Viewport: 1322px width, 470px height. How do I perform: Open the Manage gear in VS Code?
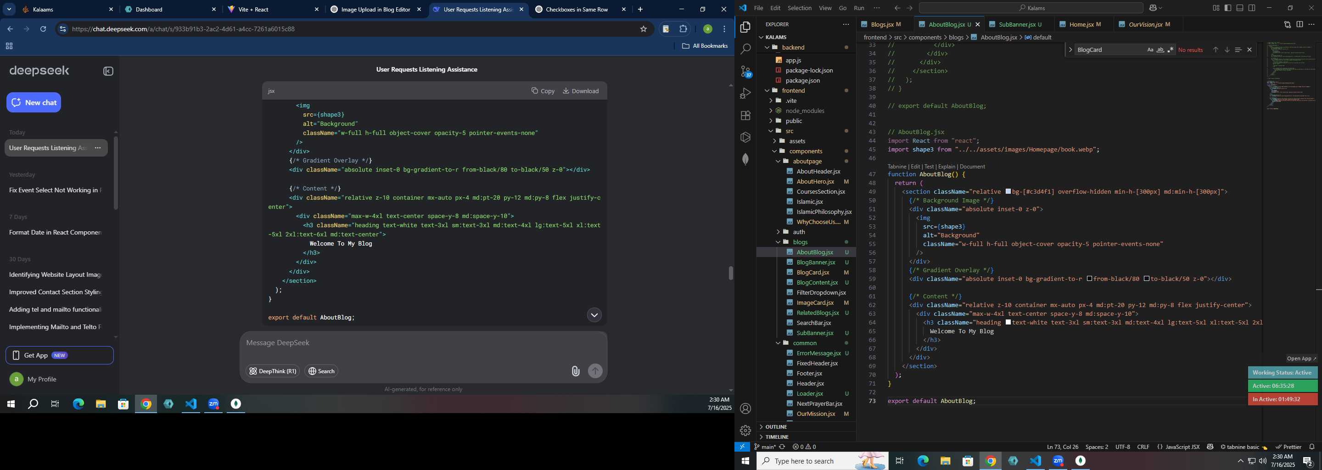click(745, 431)
